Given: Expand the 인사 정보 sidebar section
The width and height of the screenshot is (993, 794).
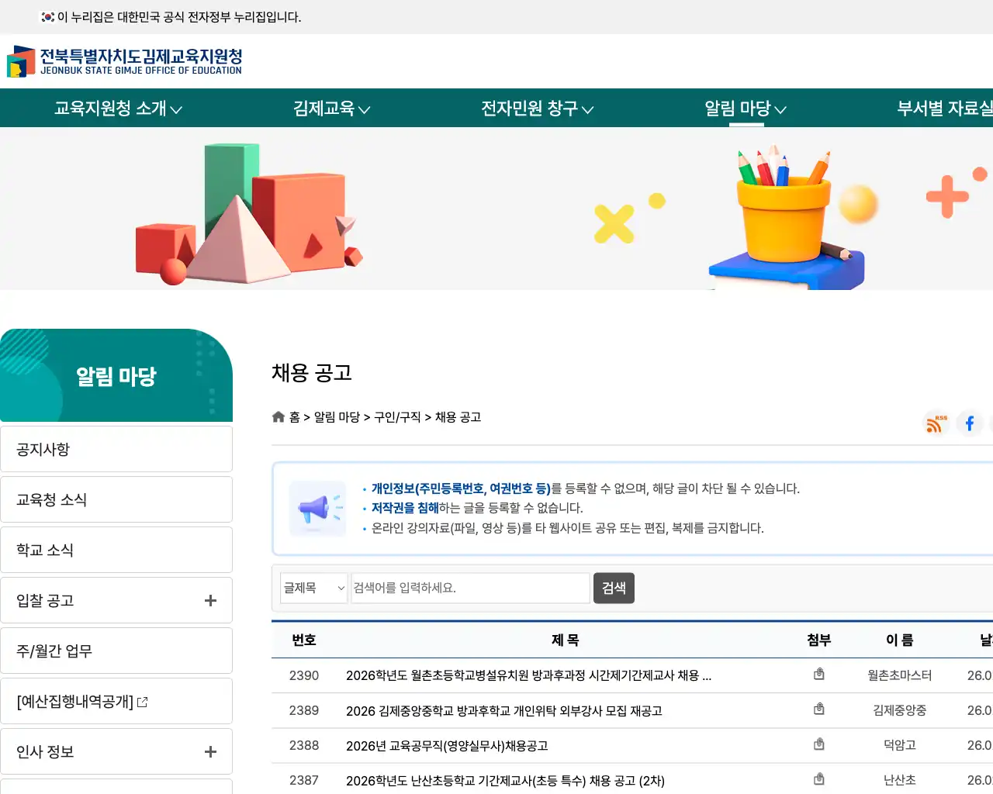Looking at the screenshot, I should coord(209,751).
